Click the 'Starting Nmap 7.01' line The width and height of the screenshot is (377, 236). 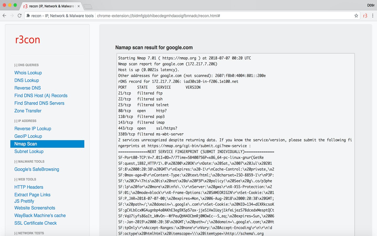(185, 58)
